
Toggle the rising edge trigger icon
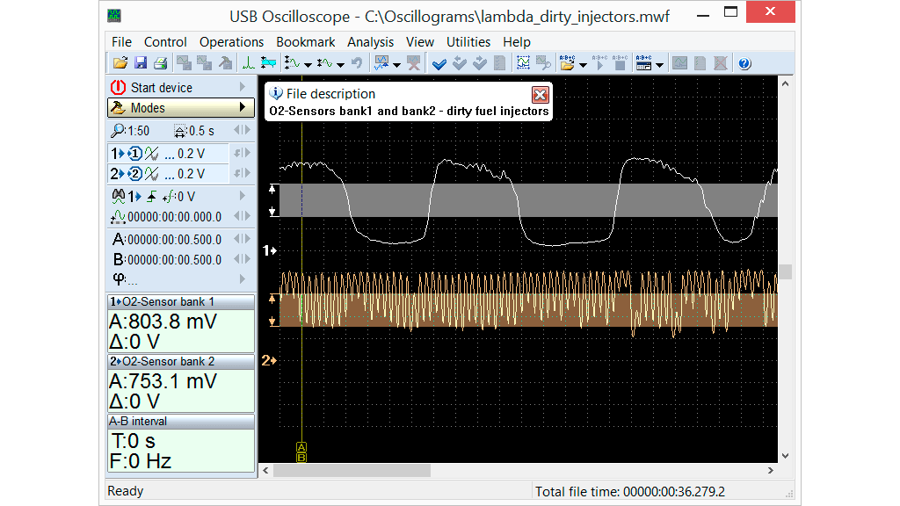[x=151, y=197]
